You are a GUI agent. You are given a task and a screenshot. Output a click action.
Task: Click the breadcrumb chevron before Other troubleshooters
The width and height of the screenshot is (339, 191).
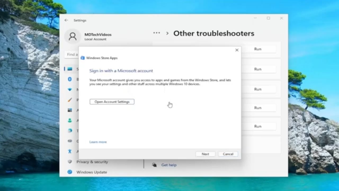pyautogui.click(x=167, y=33)
